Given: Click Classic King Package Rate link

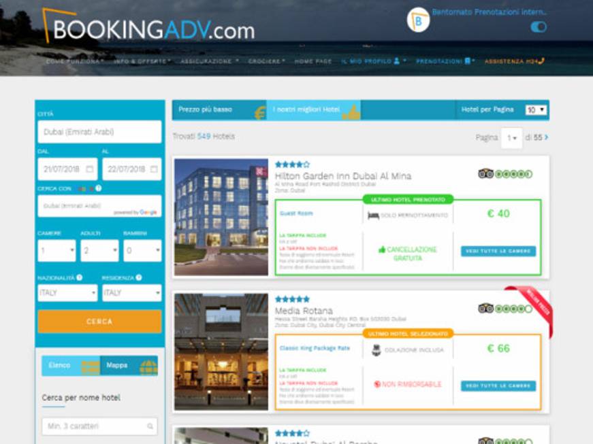Looking at the screenshot, I should pos(315,348).
